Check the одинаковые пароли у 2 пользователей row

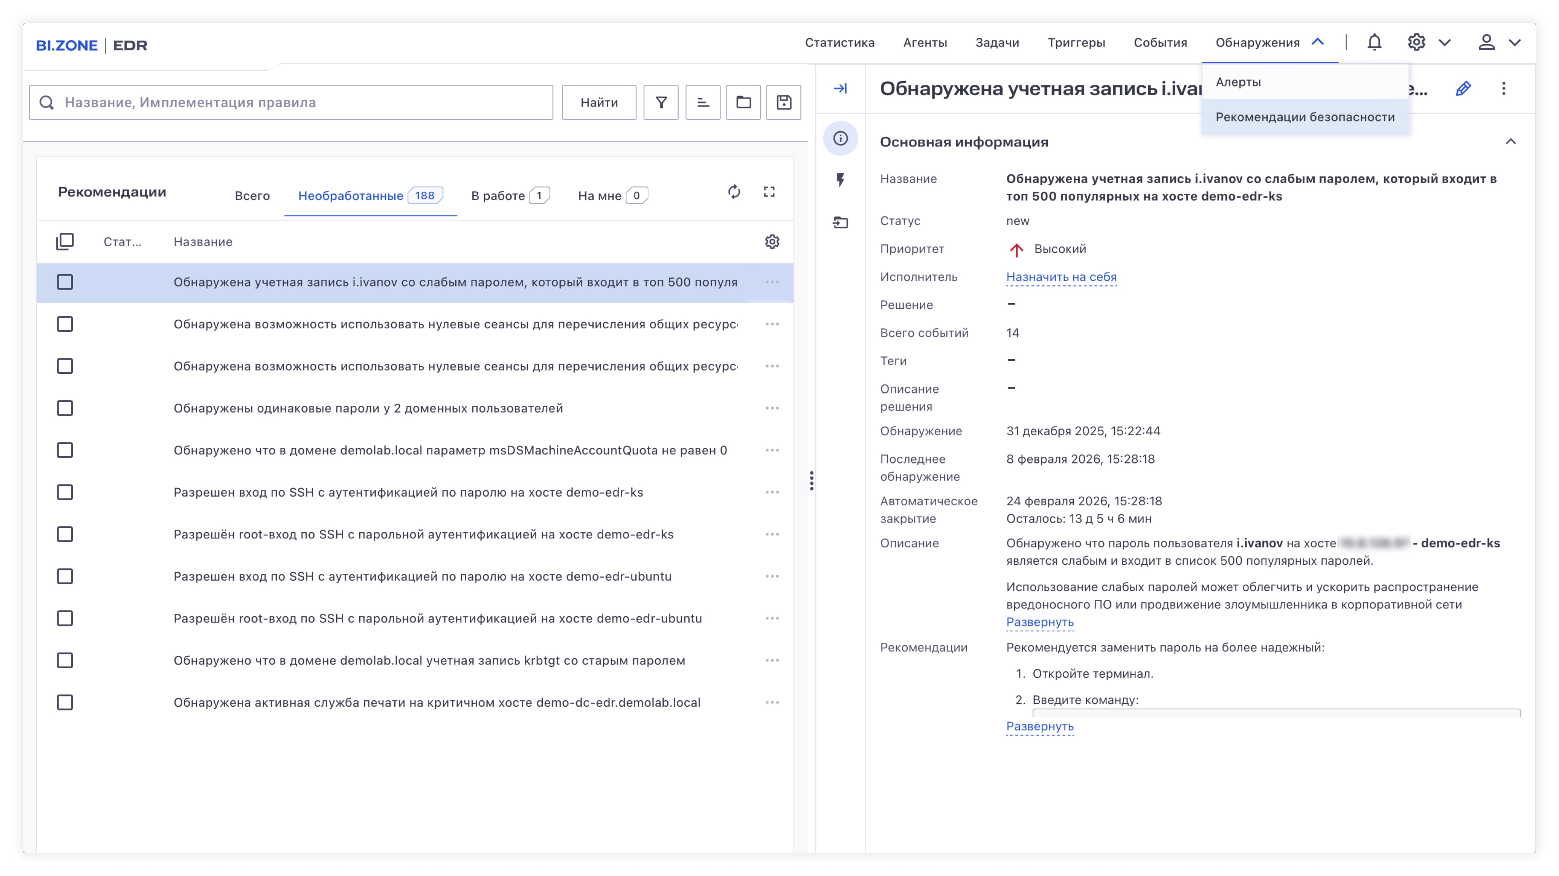(65, 408)
